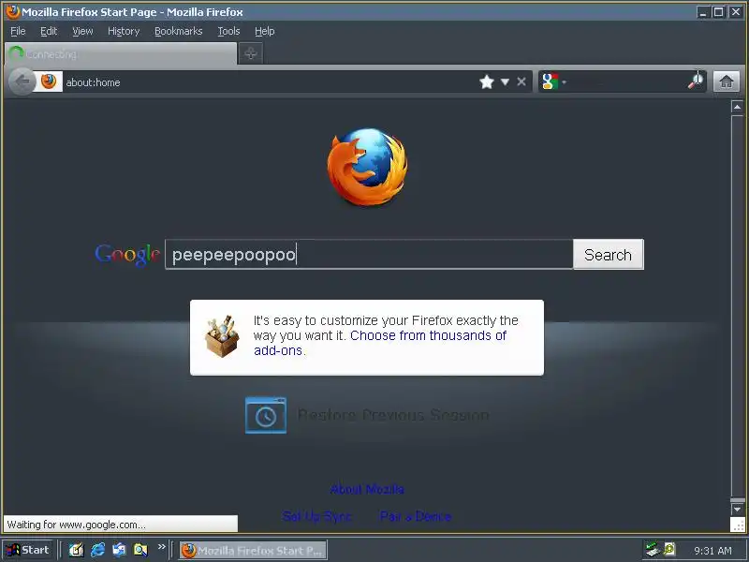Click the network tray icon

[652, 550]
